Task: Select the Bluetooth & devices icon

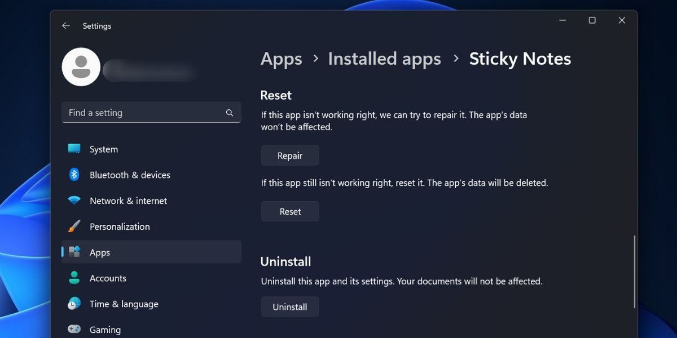Action: coord(74,175)
